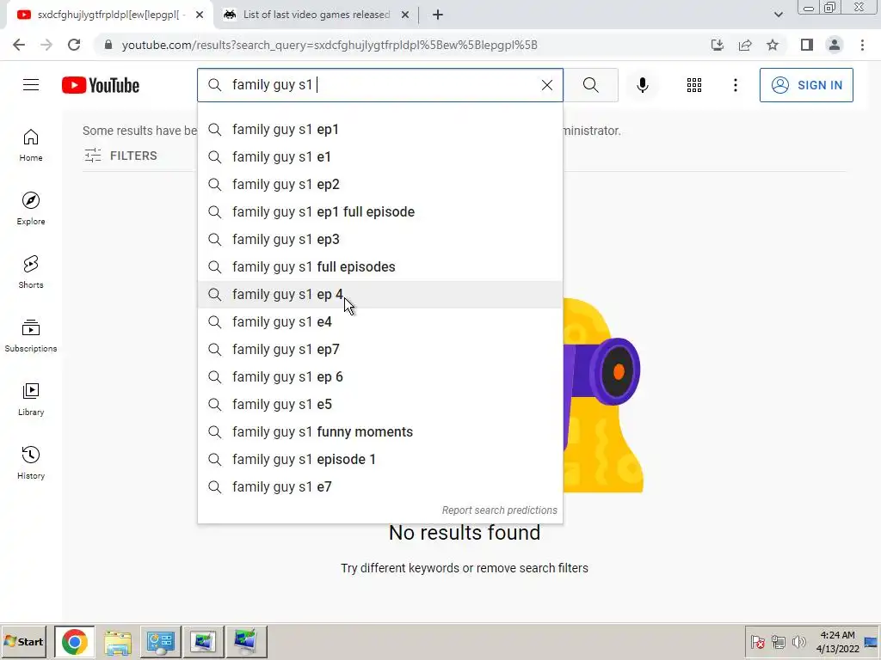Open YouTube settings three-dot menu

pyautogui.click(x=735, y=85)
